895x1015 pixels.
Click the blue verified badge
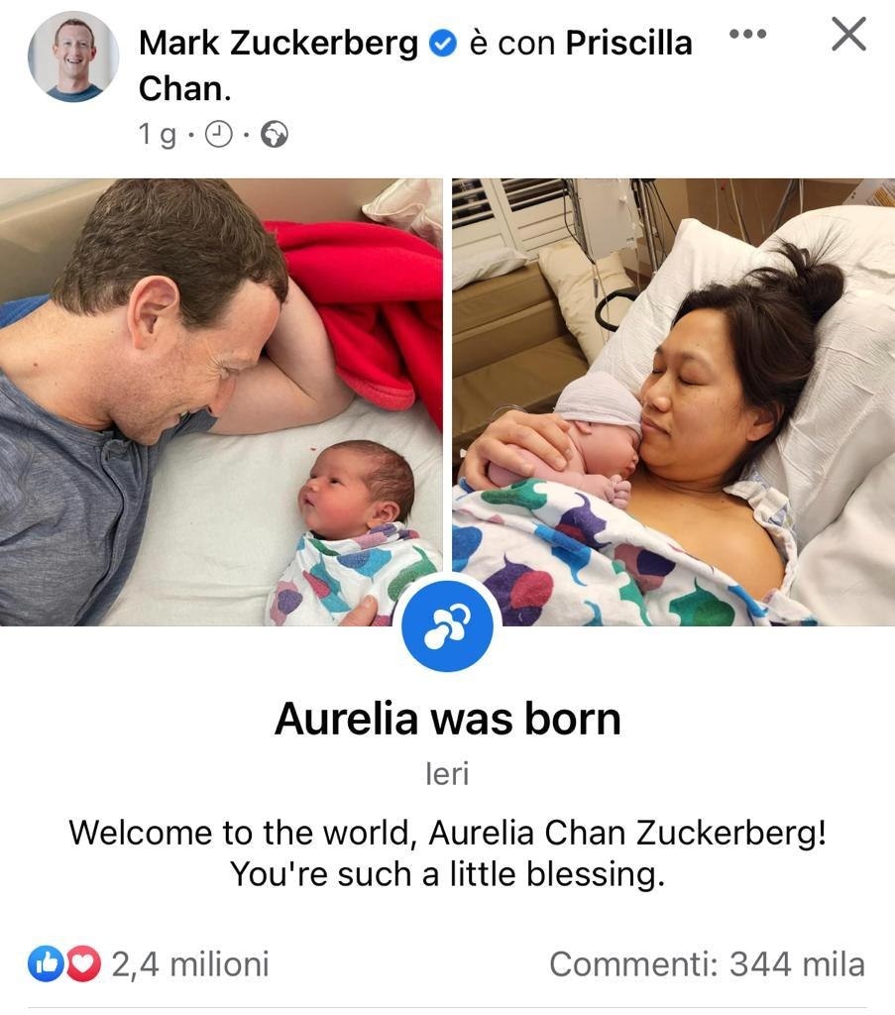pos(443,44)
